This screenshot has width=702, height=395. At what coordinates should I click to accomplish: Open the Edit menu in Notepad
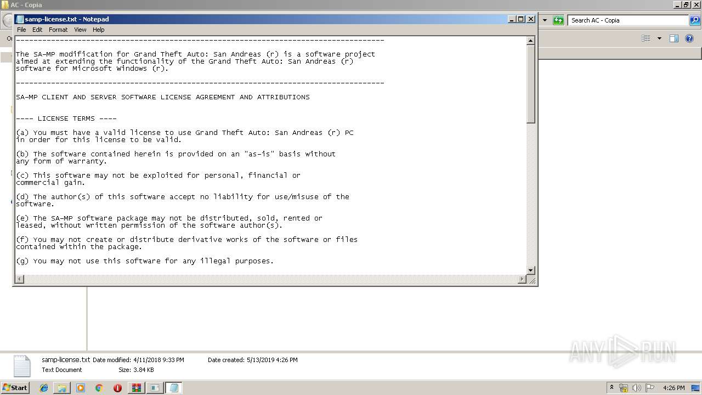(37, 30)
